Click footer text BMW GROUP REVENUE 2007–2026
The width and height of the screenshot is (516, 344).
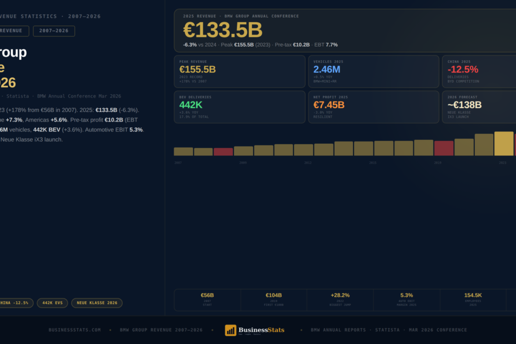(161, 330)
